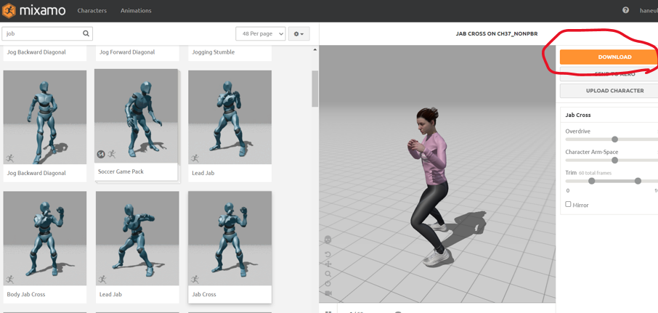658x313 pixels.
Task: Click the Trim slider end handle
Action: pos(638,181)
